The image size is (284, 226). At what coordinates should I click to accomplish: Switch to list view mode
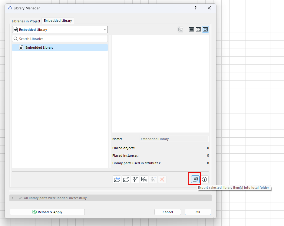tap(191, 30)
